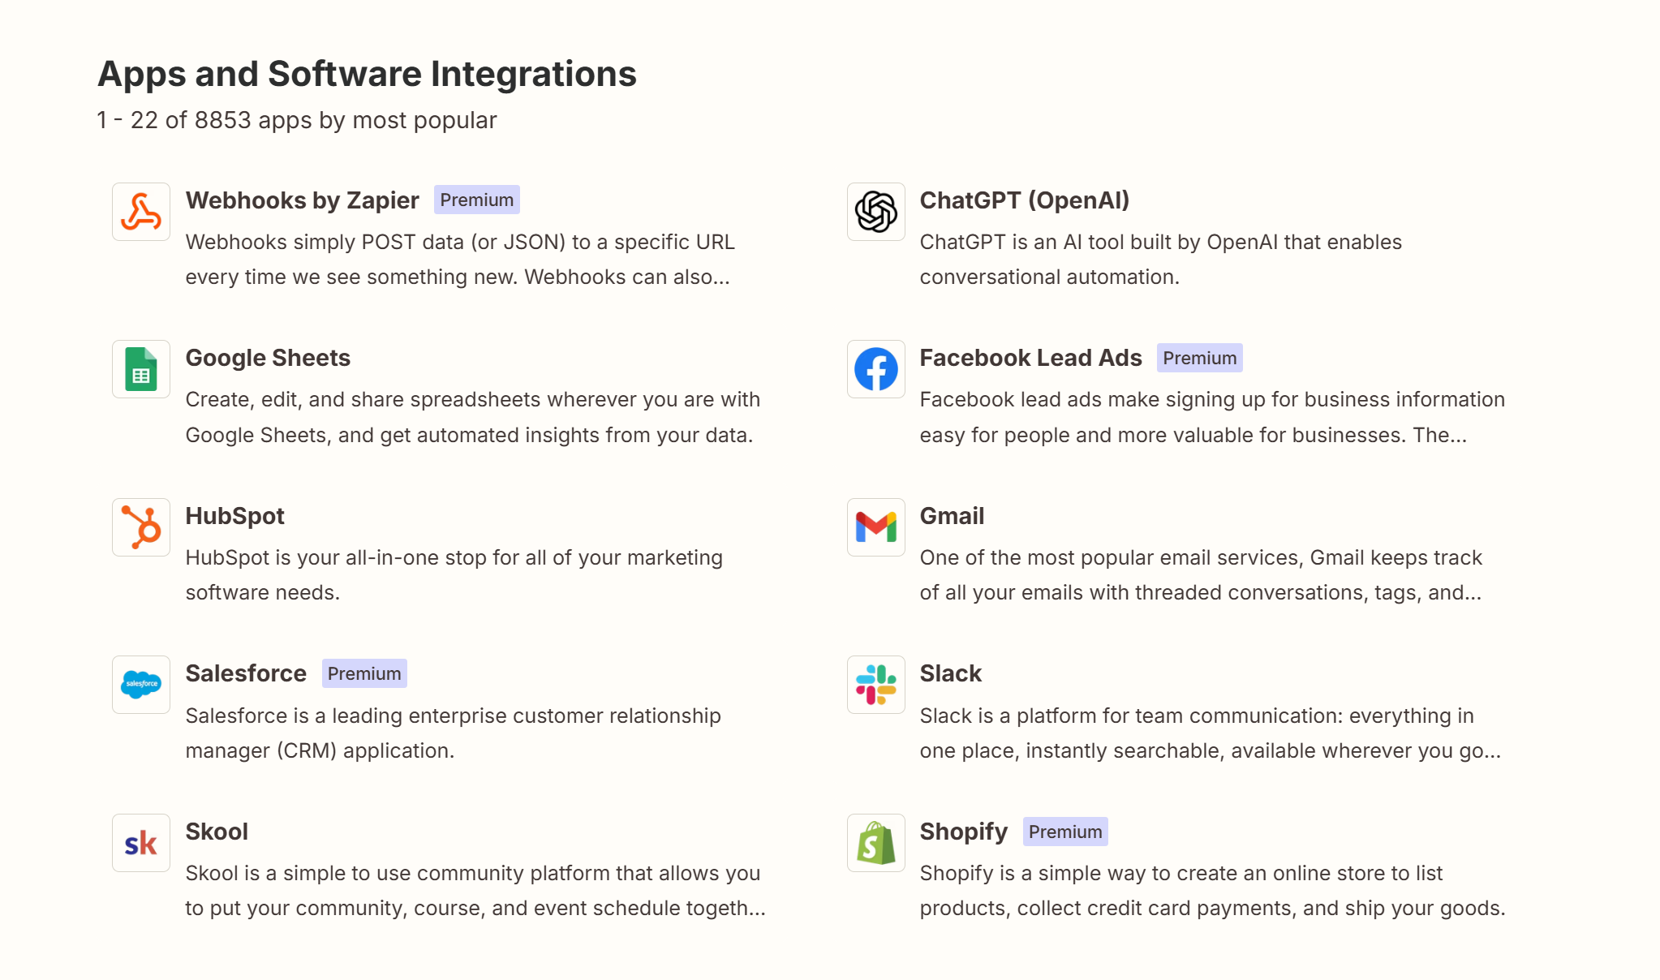Viewport: 1660px width, 980px height.
Task: Open the Webhooks by Zapier integration
Action: [x=302, y=200]
